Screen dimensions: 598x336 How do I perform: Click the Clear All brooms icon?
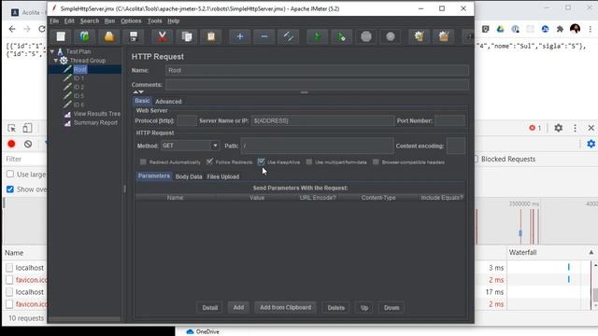tap(444, 36)
